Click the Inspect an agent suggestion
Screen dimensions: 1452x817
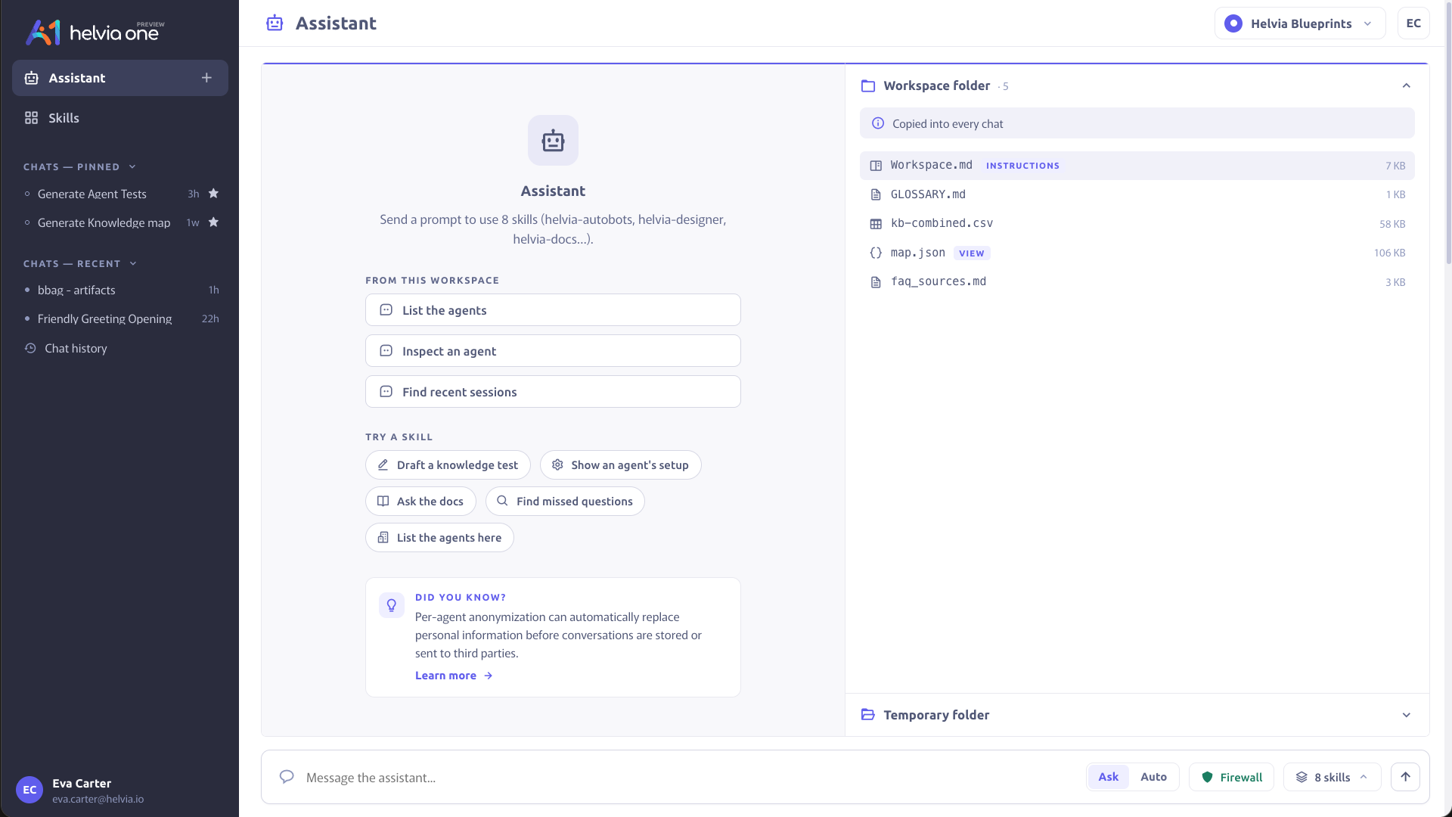pyautogui.click(x=553, y=351)
